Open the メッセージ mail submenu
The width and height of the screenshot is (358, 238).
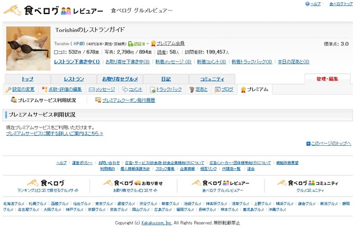pyautogui.click(x=102, y=89)
